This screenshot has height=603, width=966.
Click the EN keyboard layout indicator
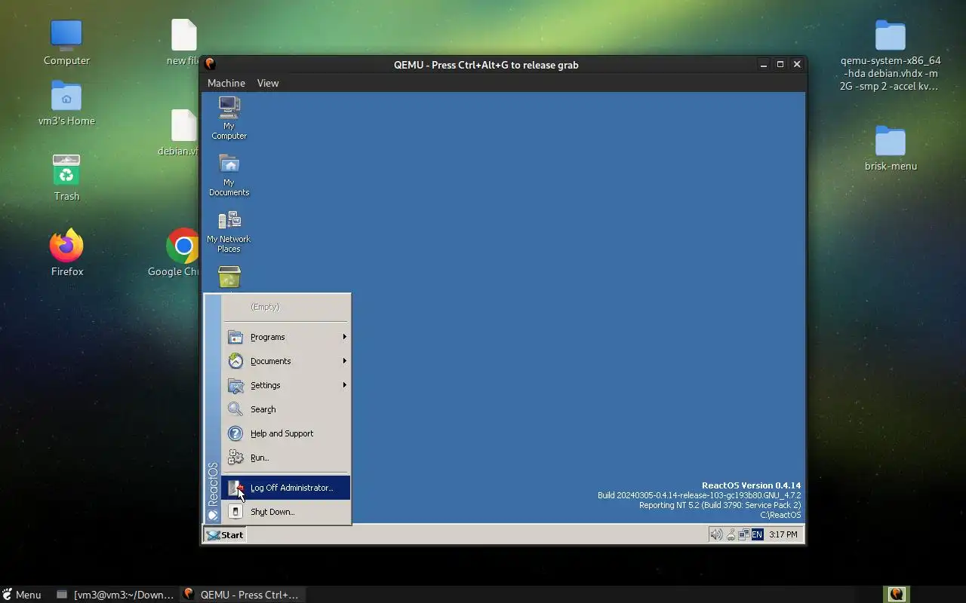coord(757,534)
